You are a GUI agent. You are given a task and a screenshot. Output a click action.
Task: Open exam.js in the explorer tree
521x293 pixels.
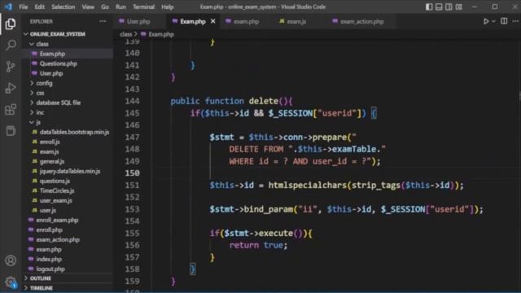(49, 151)
